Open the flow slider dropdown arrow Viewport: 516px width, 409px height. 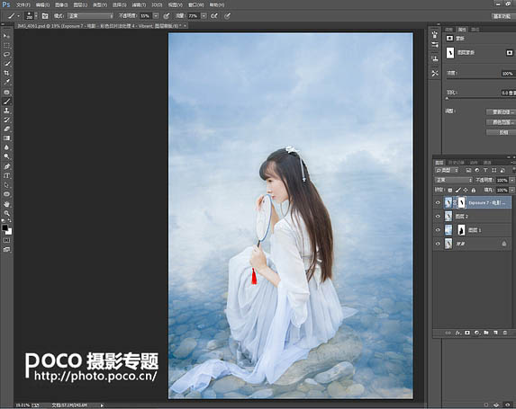point(204,16)
